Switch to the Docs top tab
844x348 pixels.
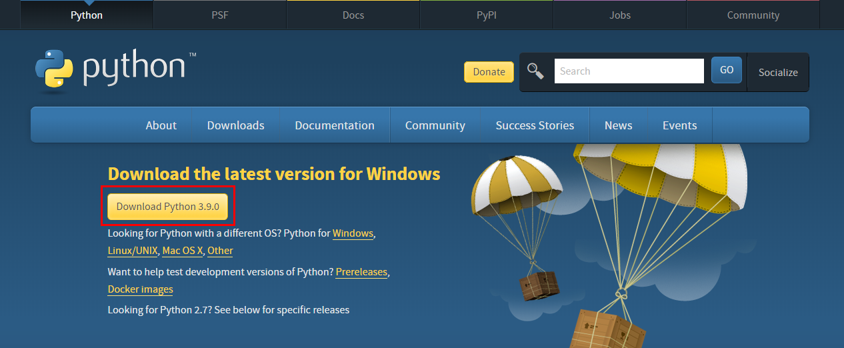tap(353, 15)
